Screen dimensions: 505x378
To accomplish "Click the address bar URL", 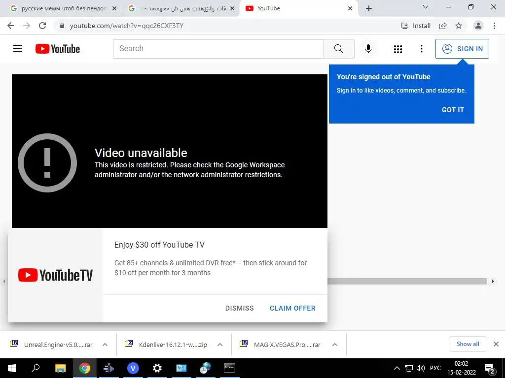I will click(x=127, y=26).
